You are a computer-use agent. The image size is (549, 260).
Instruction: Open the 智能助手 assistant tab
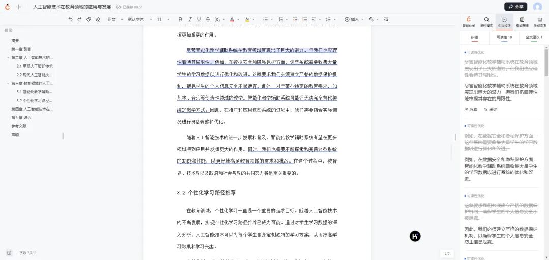click(469, 22)
